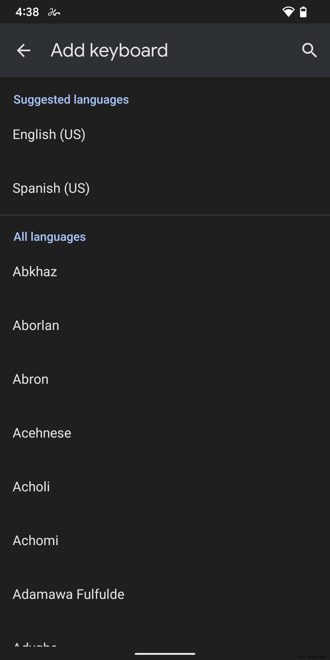Open keyboard language search
The image size is (330, 660).
click(x=310, y=50)
